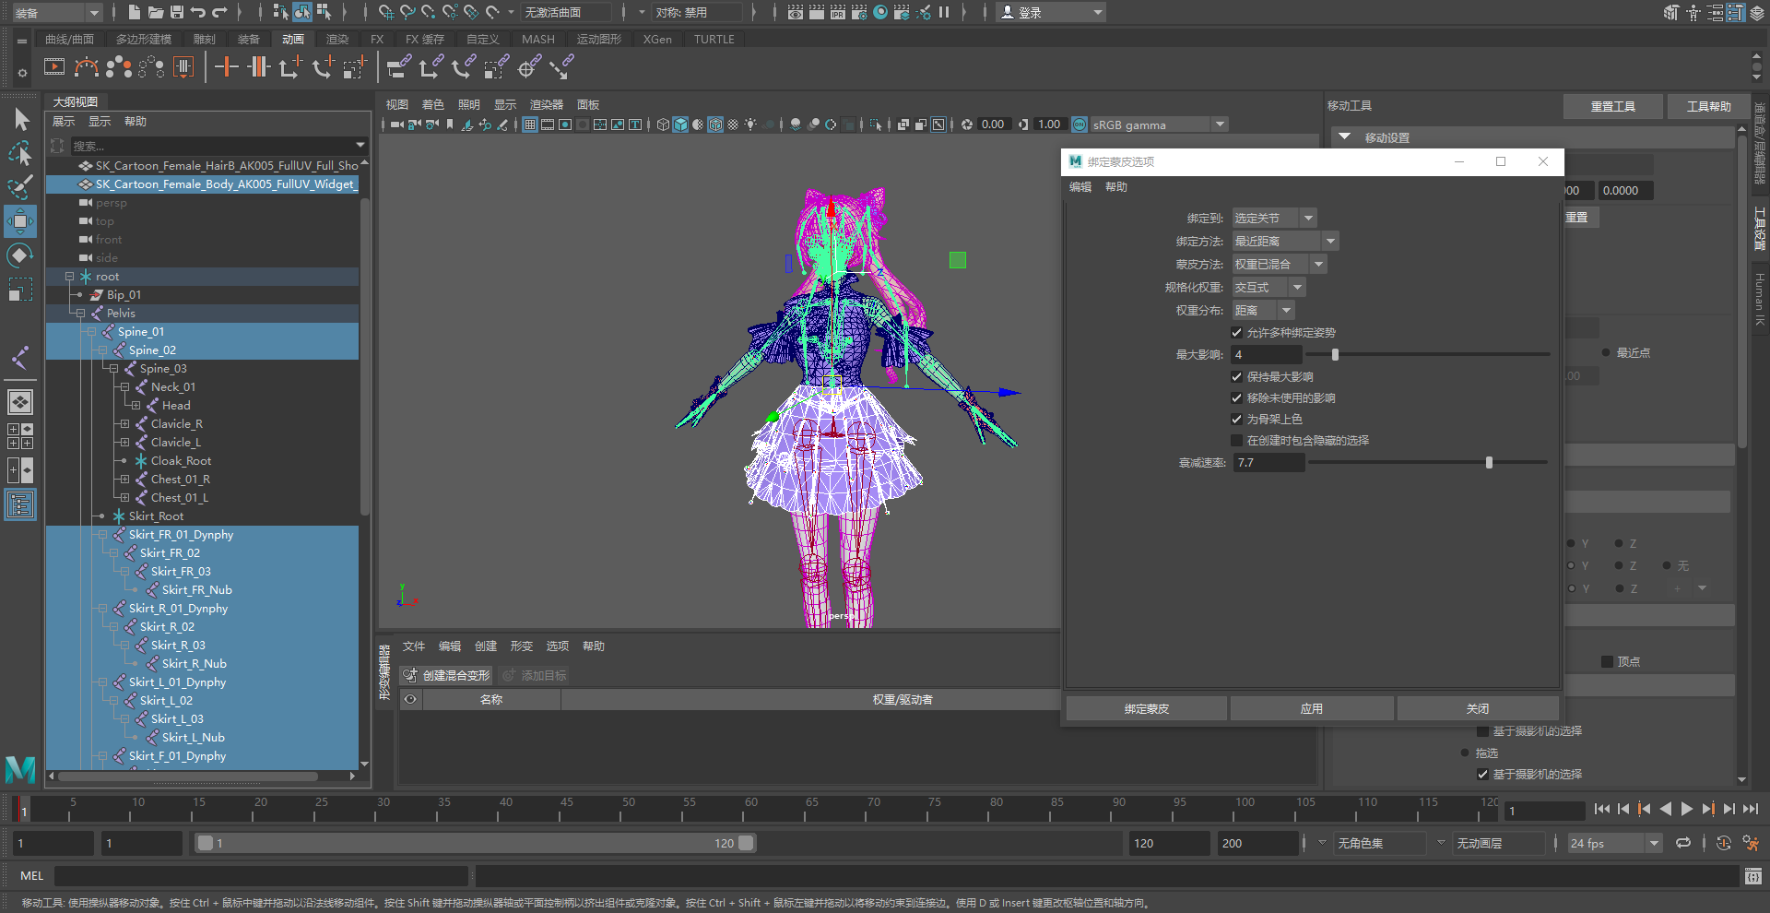The image size is (1770, 913).
Task: Select the arrow Select tool in toolbox
Action: click(20, 119)
